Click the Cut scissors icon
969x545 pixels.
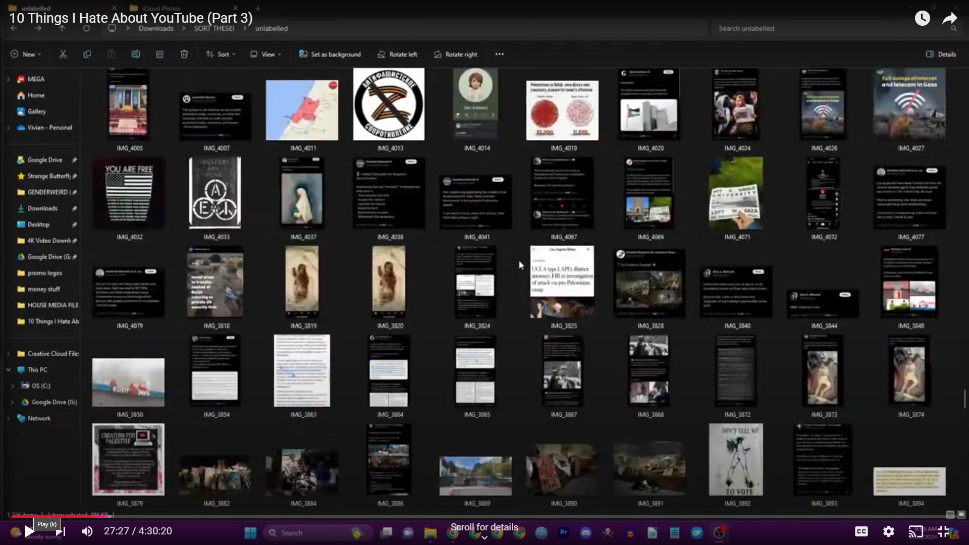[x=63, y=54]
